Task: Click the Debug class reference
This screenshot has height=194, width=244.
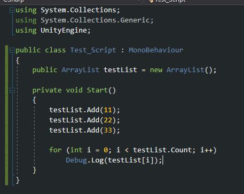Action: pyautogui.click(x=76, y=160)
